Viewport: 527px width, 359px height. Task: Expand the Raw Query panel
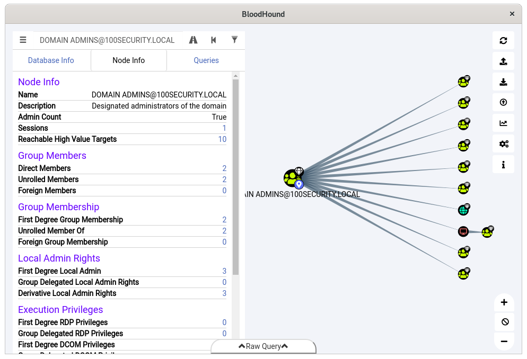pos(263,346)
